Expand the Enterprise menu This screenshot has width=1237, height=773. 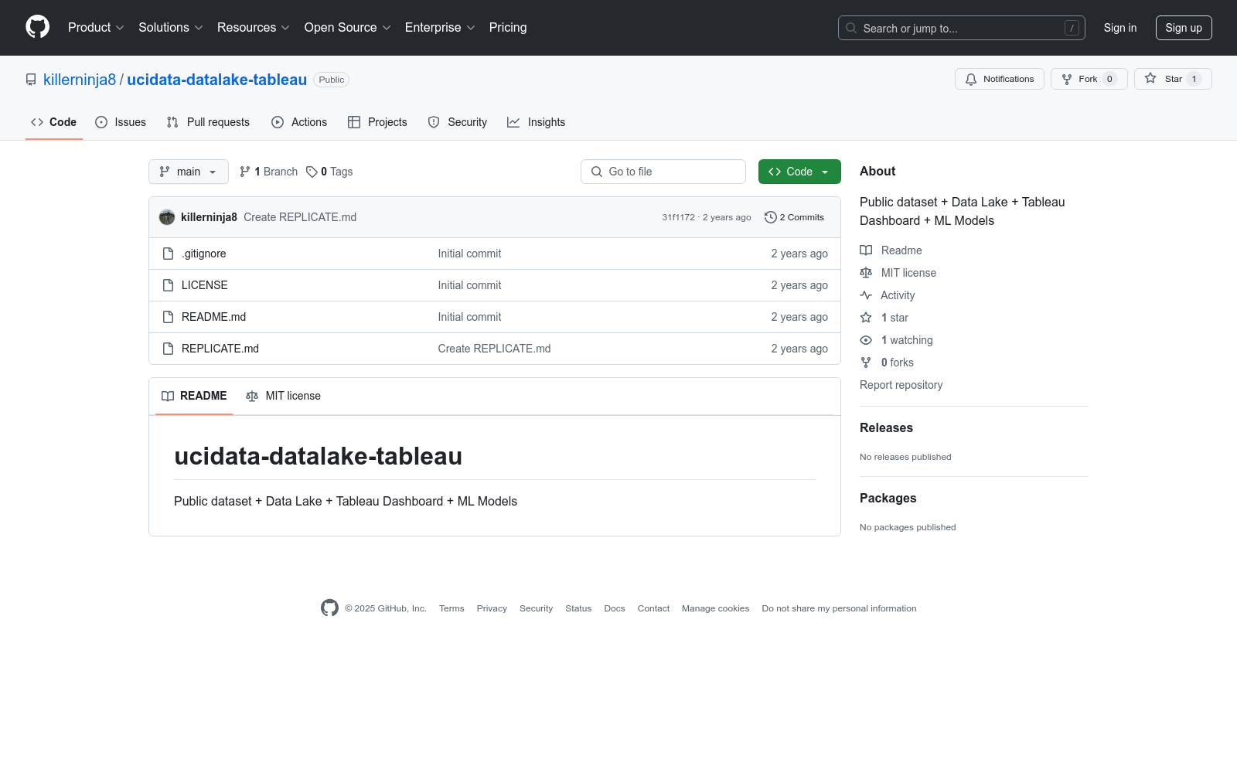tap(440, 28)
